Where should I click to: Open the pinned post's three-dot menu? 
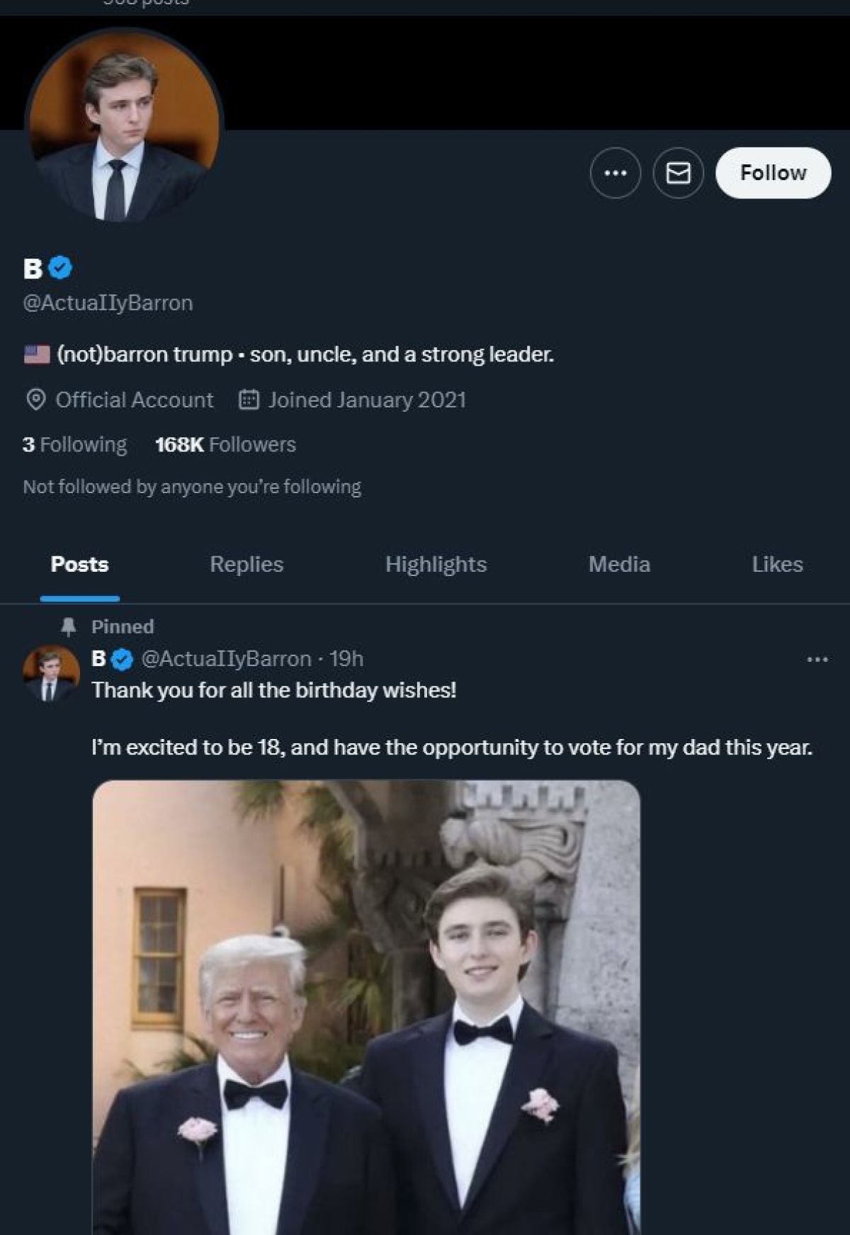pyautogui.click(x=817, y=660)
